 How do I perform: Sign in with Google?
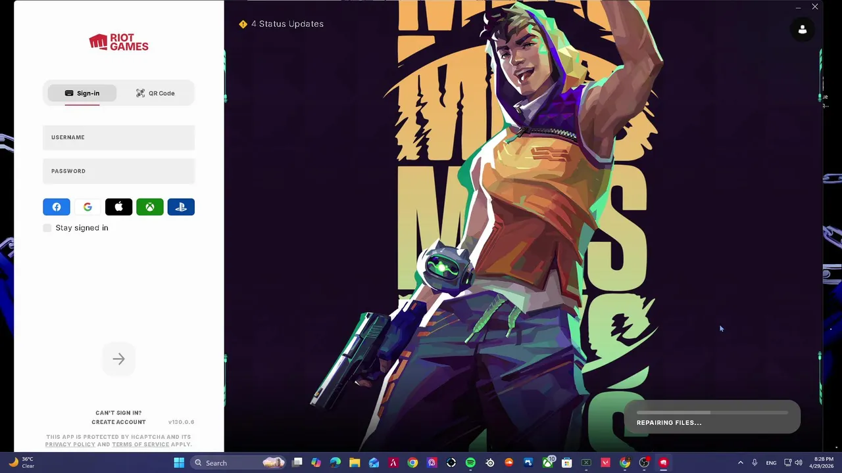[x=87, y=207]
